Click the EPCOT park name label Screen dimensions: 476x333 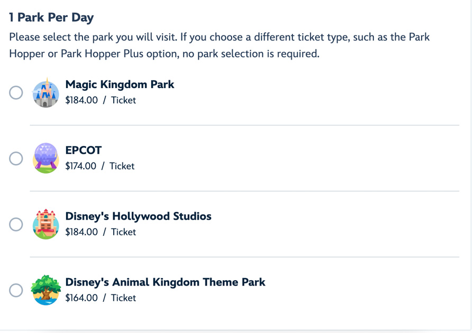coord(83,150)
